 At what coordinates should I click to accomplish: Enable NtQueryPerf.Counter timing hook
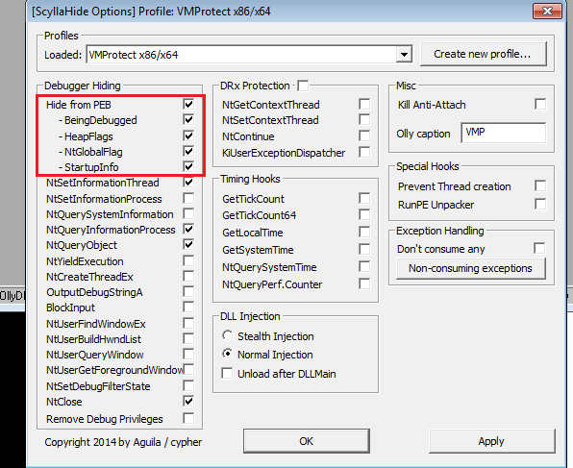tap(364, 283)
